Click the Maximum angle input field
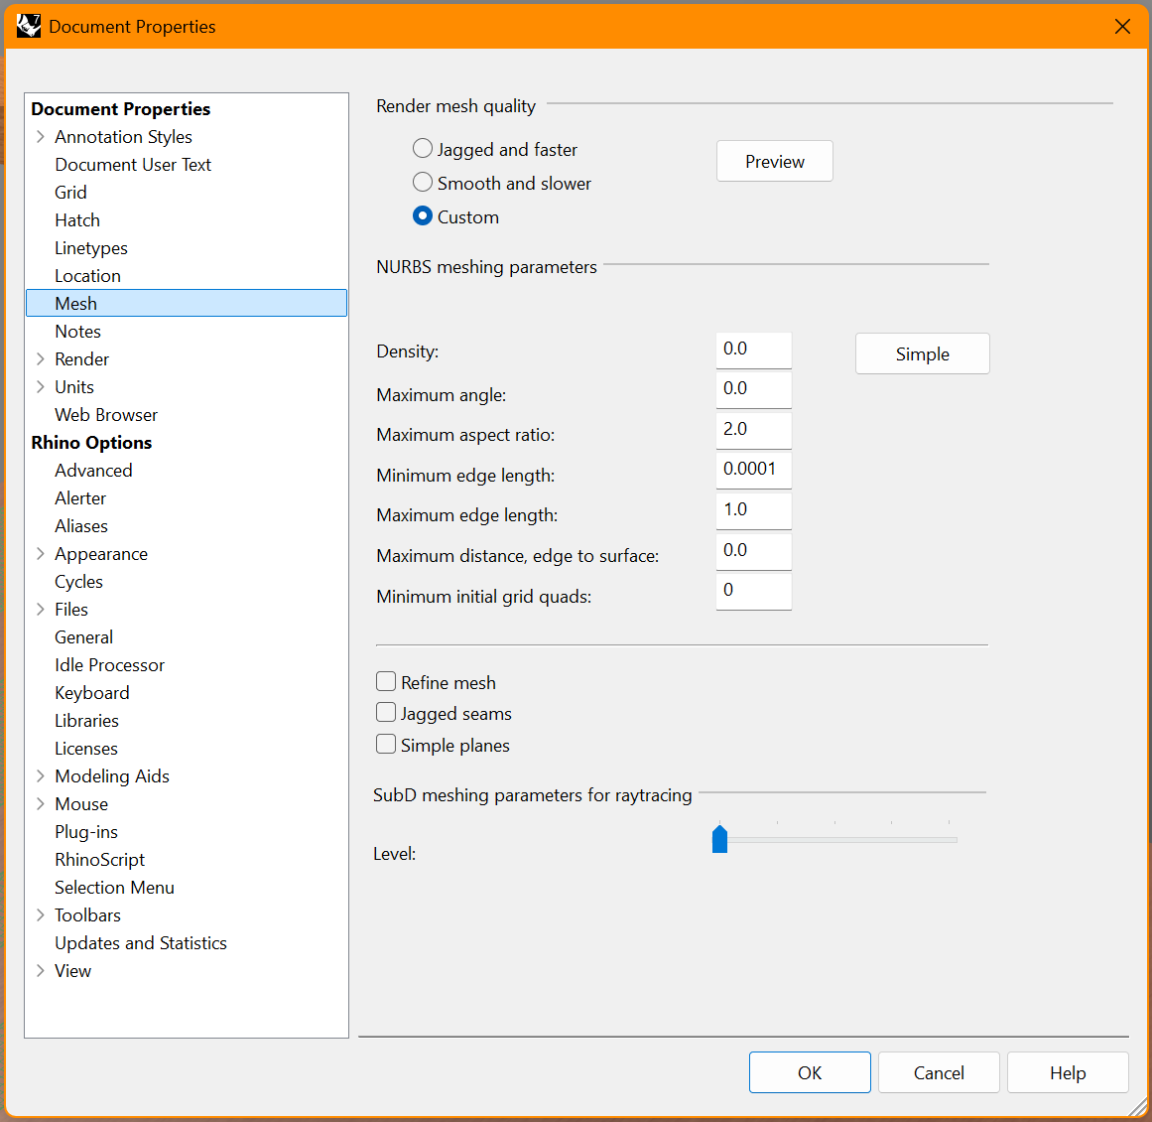This screenshot has width=1152, height=1122. pyautogui.click(x=754, y=389)
